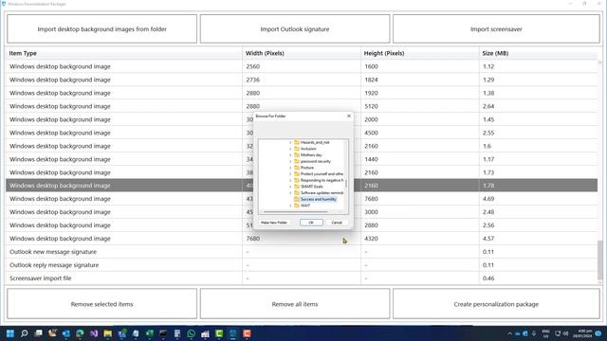Select the Inclusion folder
The height and width of the screenshot is (341, 607).
[308, 149]
